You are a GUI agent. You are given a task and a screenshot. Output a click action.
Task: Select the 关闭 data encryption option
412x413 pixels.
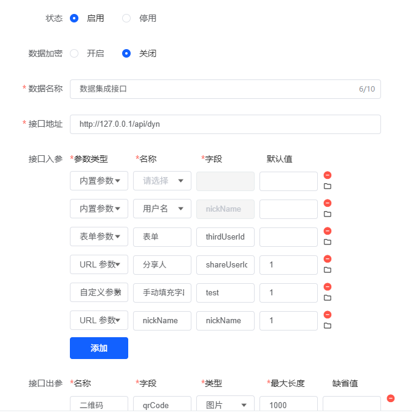126,53
